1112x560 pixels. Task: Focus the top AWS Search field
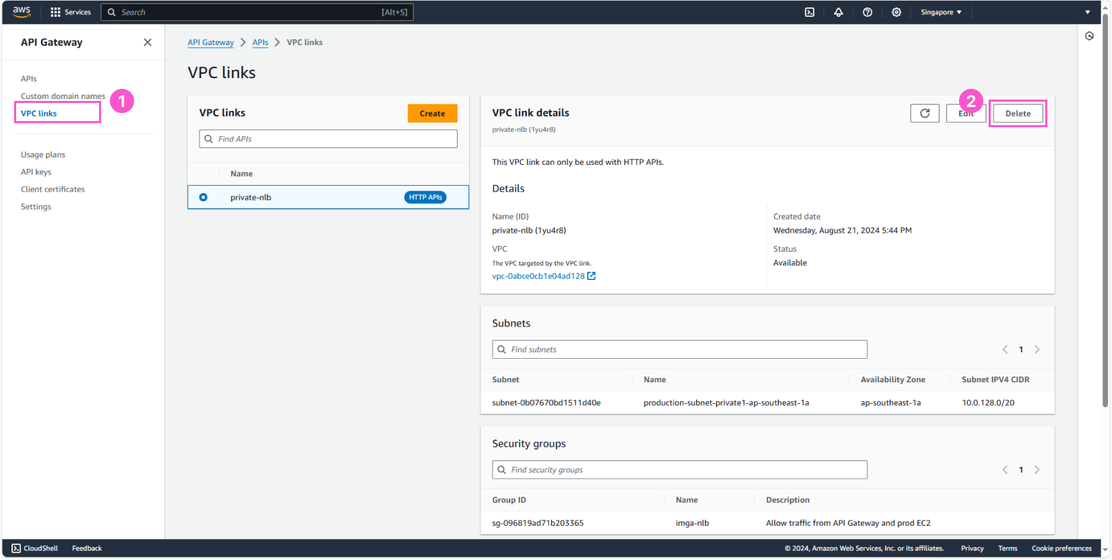257,12
